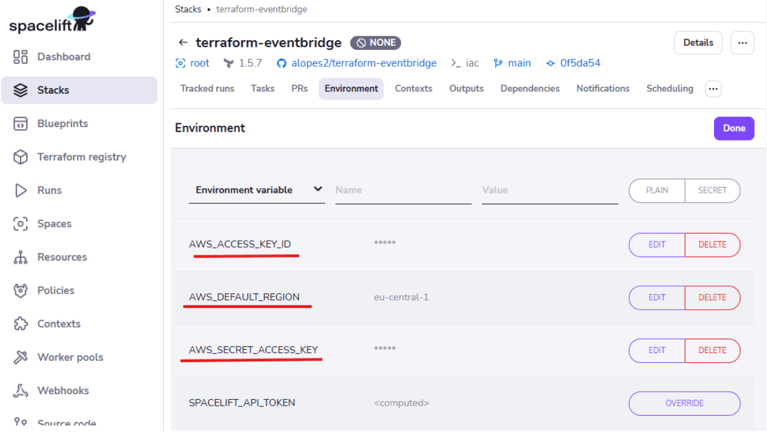
Task: Open the Outputs tab
Action: coord(467,89)
